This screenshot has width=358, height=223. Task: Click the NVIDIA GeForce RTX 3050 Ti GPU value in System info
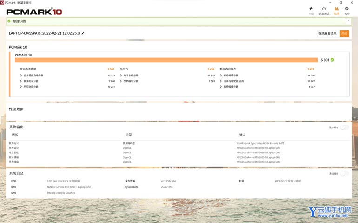69,187
